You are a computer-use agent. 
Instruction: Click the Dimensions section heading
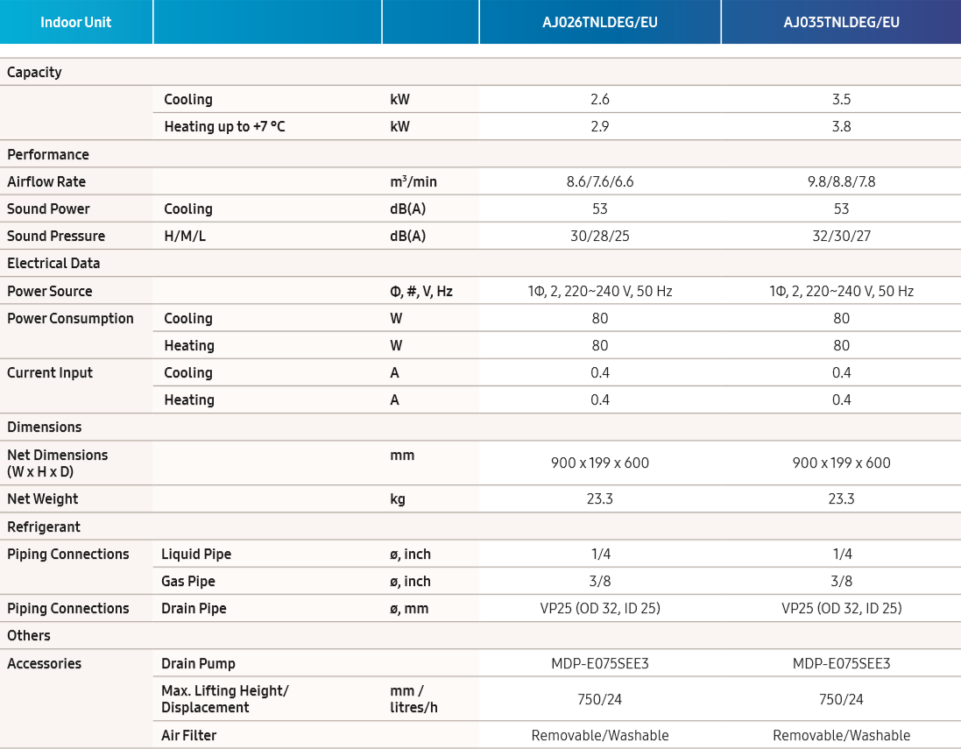click(x=44, y=427)
